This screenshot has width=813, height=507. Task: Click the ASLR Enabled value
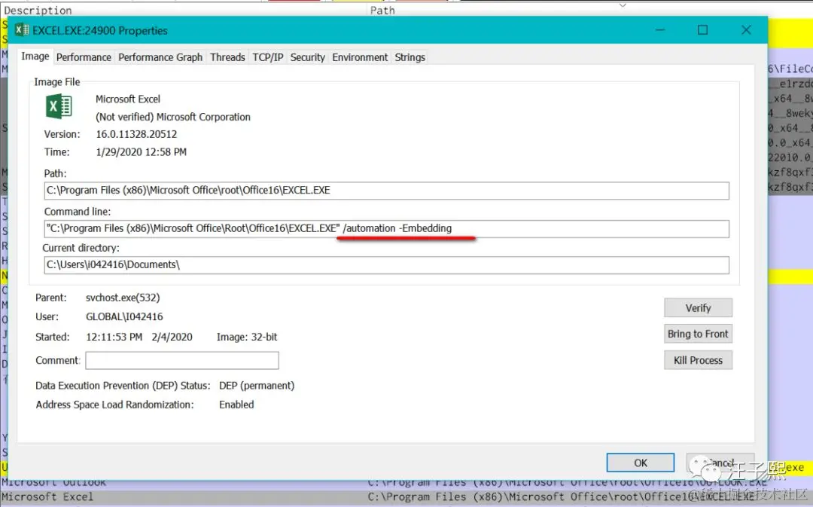(x=236, y=405)
